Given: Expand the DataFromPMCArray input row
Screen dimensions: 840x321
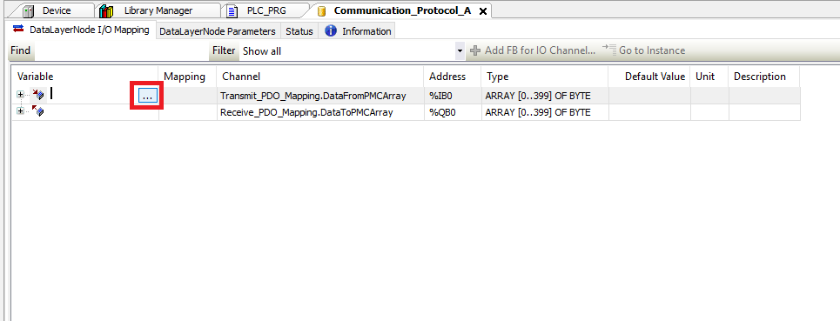Looking at the screenshot, I should click(20, 95).
